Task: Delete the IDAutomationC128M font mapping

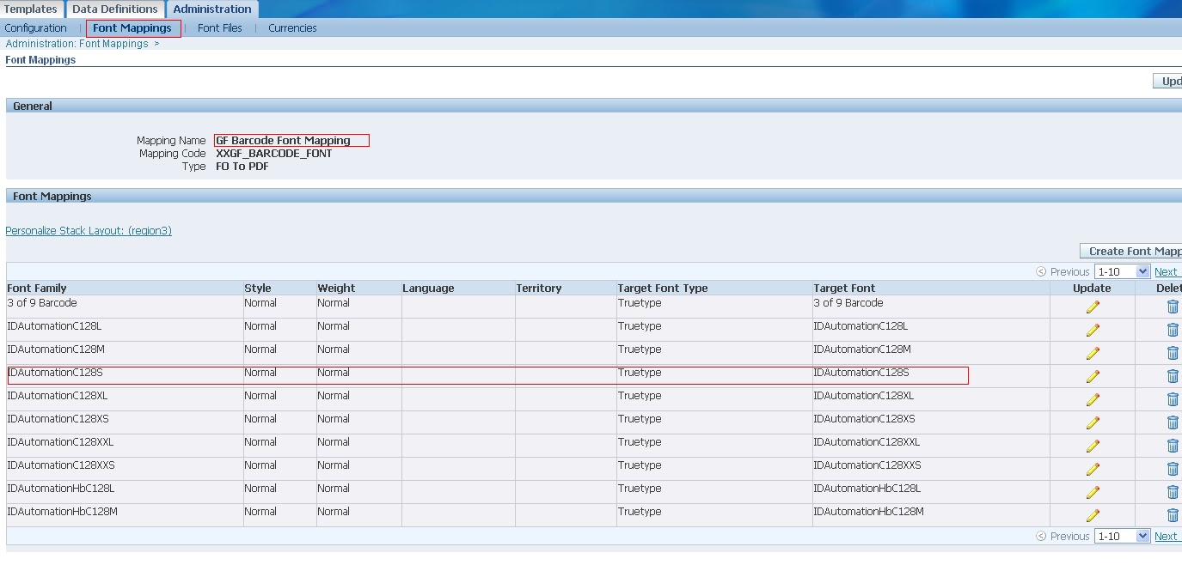Action: (x=1172, y=352)
